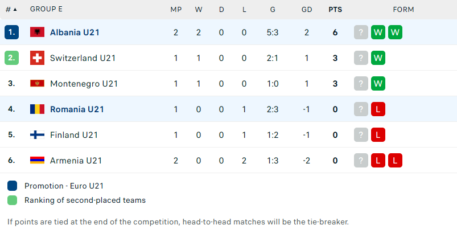This screenshot has width=457, height=229.
Task: Open the Albania U21 team link
Action: (75, 32)
